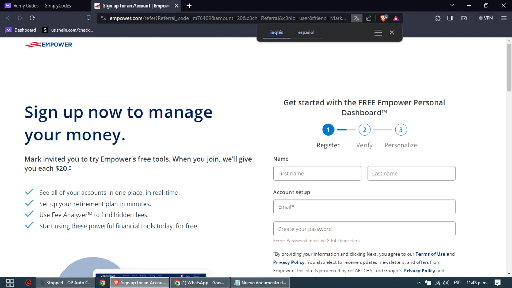Close the translate popup
This screenshot has width=512, height=288.
(392, 32)
